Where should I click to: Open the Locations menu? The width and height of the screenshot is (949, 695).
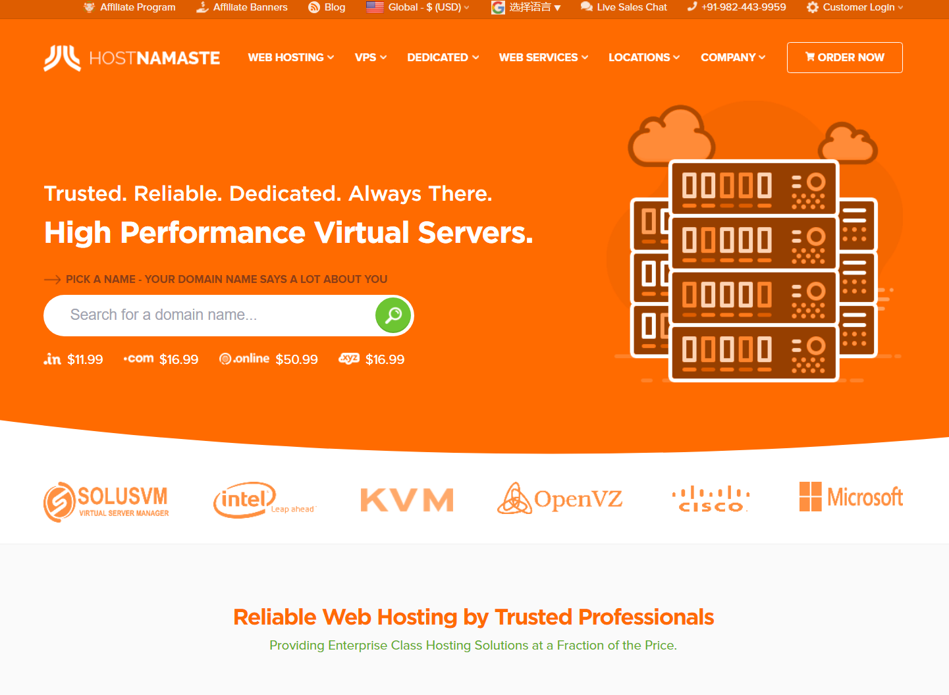tap(643, 58)
